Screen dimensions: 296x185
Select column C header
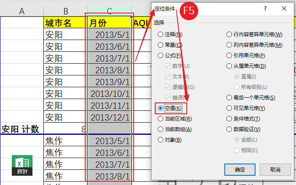click(x=110, y=11)
